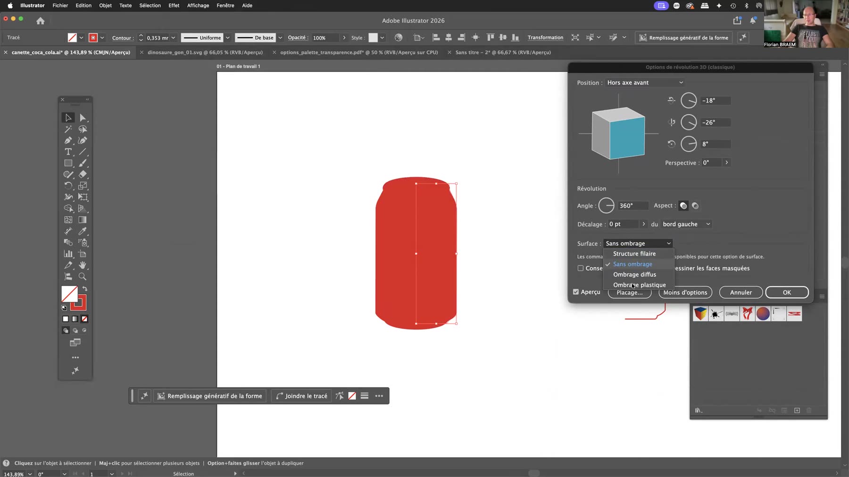
Task: Swap fill and stroke colors
Action: tap(85, 289)
